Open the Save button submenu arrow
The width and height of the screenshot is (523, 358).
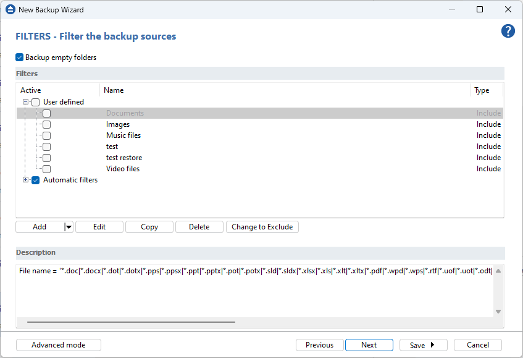(433, 345)
